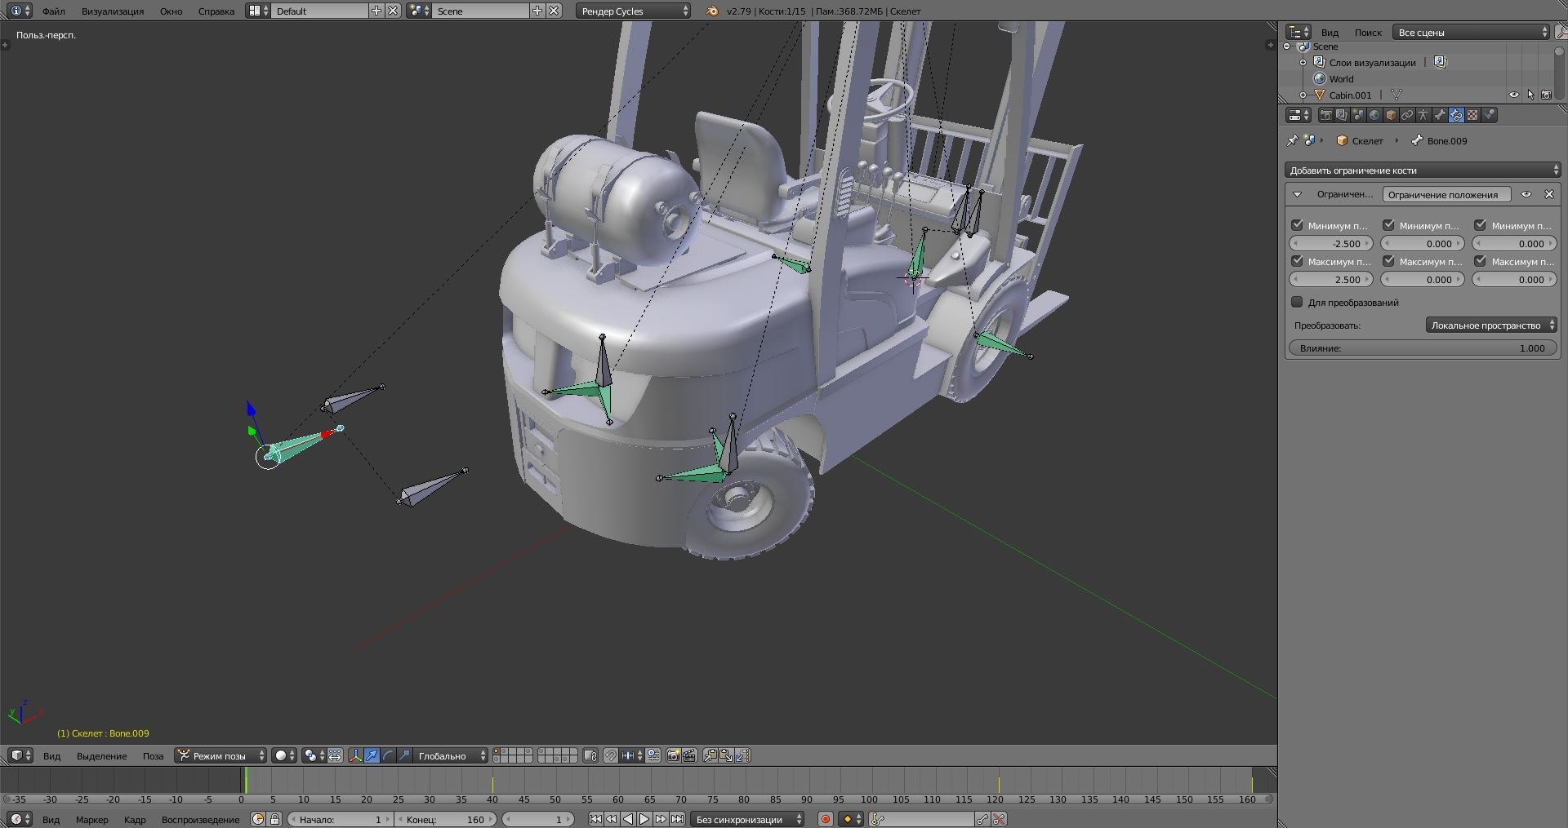
Task: Open the Локальное пространство space dropdown
Action: (1491, 325)
